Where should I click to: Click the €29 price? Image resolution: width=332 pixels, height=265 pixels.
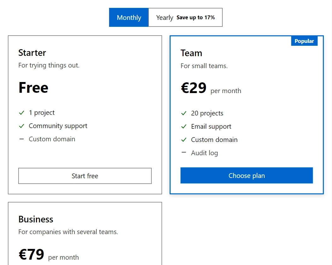(x=194, y=88)
